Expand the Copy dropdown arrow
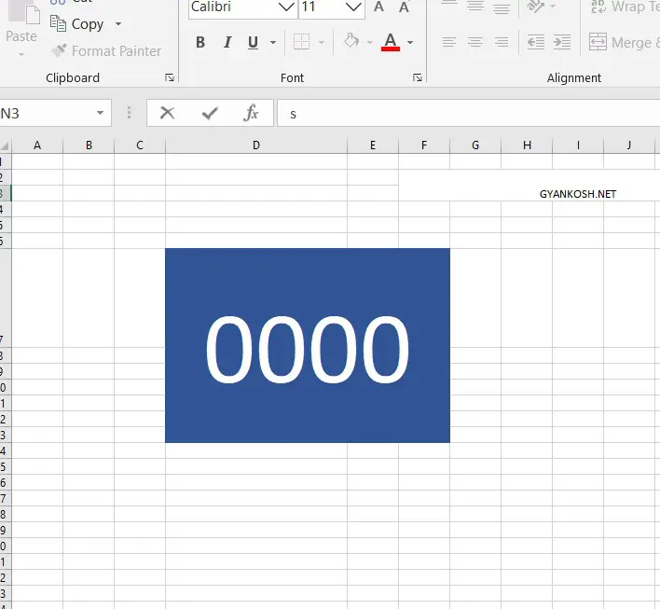 (118, 24)
